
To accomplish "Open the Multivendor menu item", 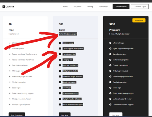I will pyautogui.click(x=103, y=7).
